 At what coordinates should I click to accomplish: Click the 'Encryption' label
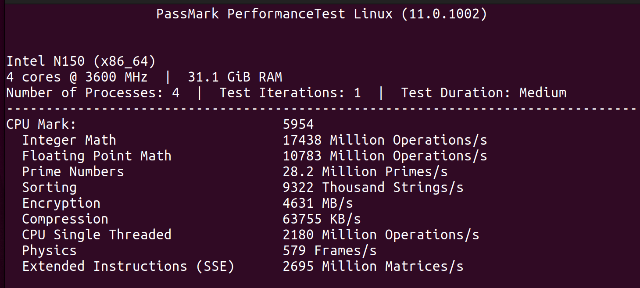(x=61, y=203)
